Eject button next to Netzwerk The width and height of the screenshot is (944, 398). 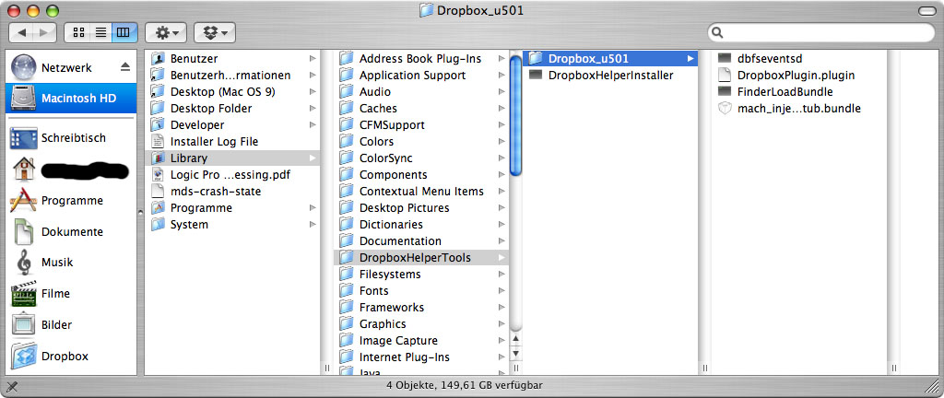125,67
